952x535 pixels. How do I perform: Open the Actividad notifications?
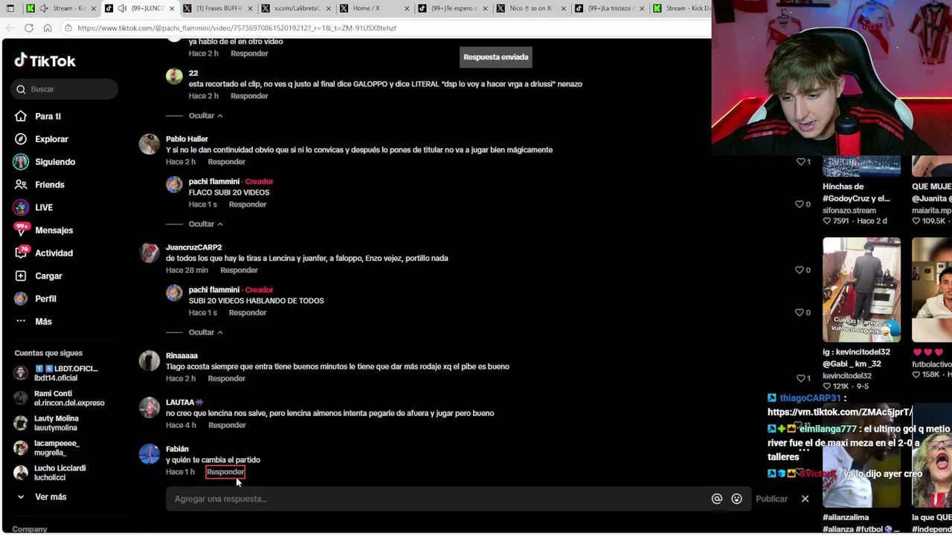tap(54, 253)
